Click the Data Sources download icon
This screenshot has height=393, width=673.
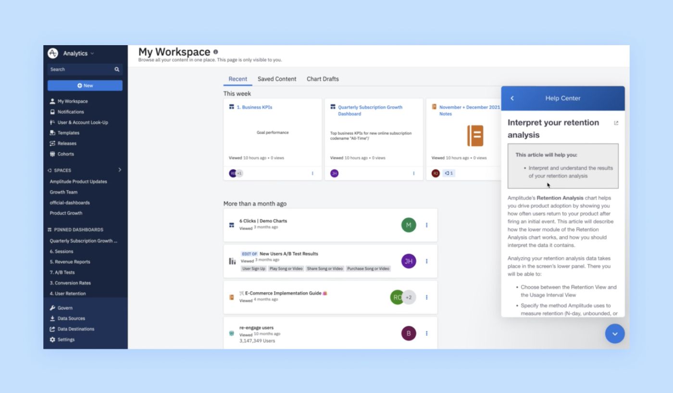pyautogui.click(x=52, y=319)
